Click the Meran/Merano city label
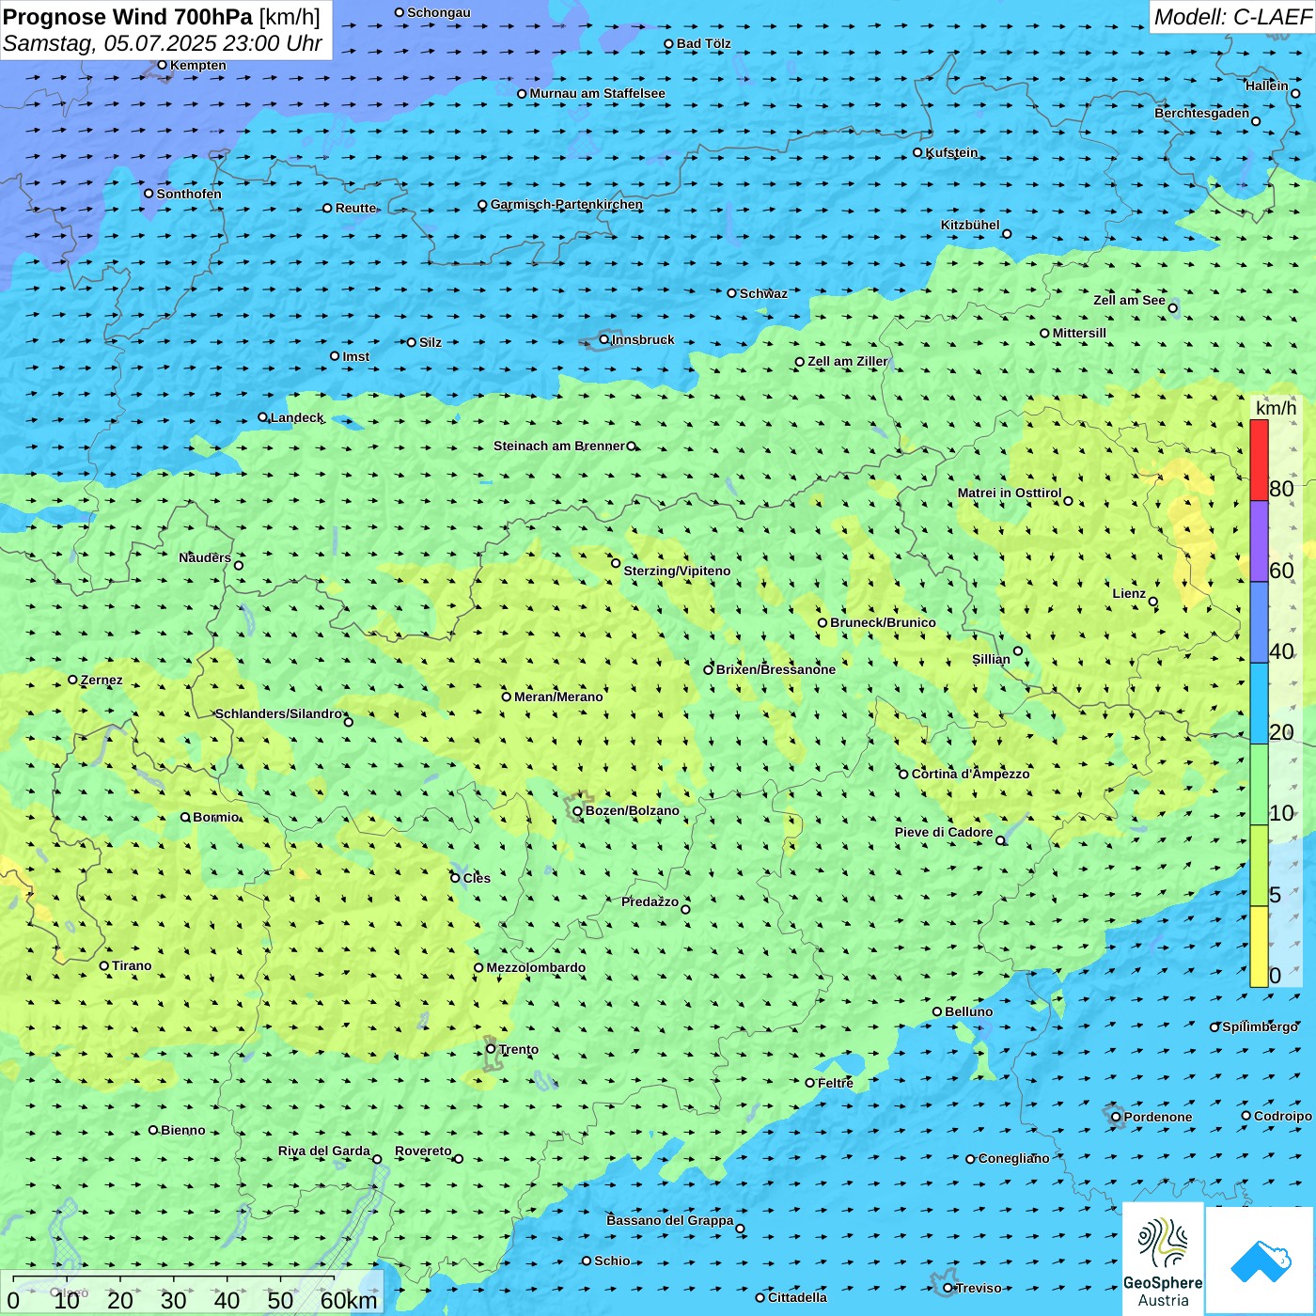 click(558, 697)
